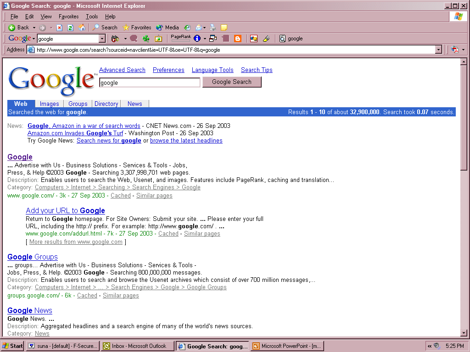The width and height of the screenshot is (470, 352).
Task: Open the Advanced Search link
Action: 122,70
